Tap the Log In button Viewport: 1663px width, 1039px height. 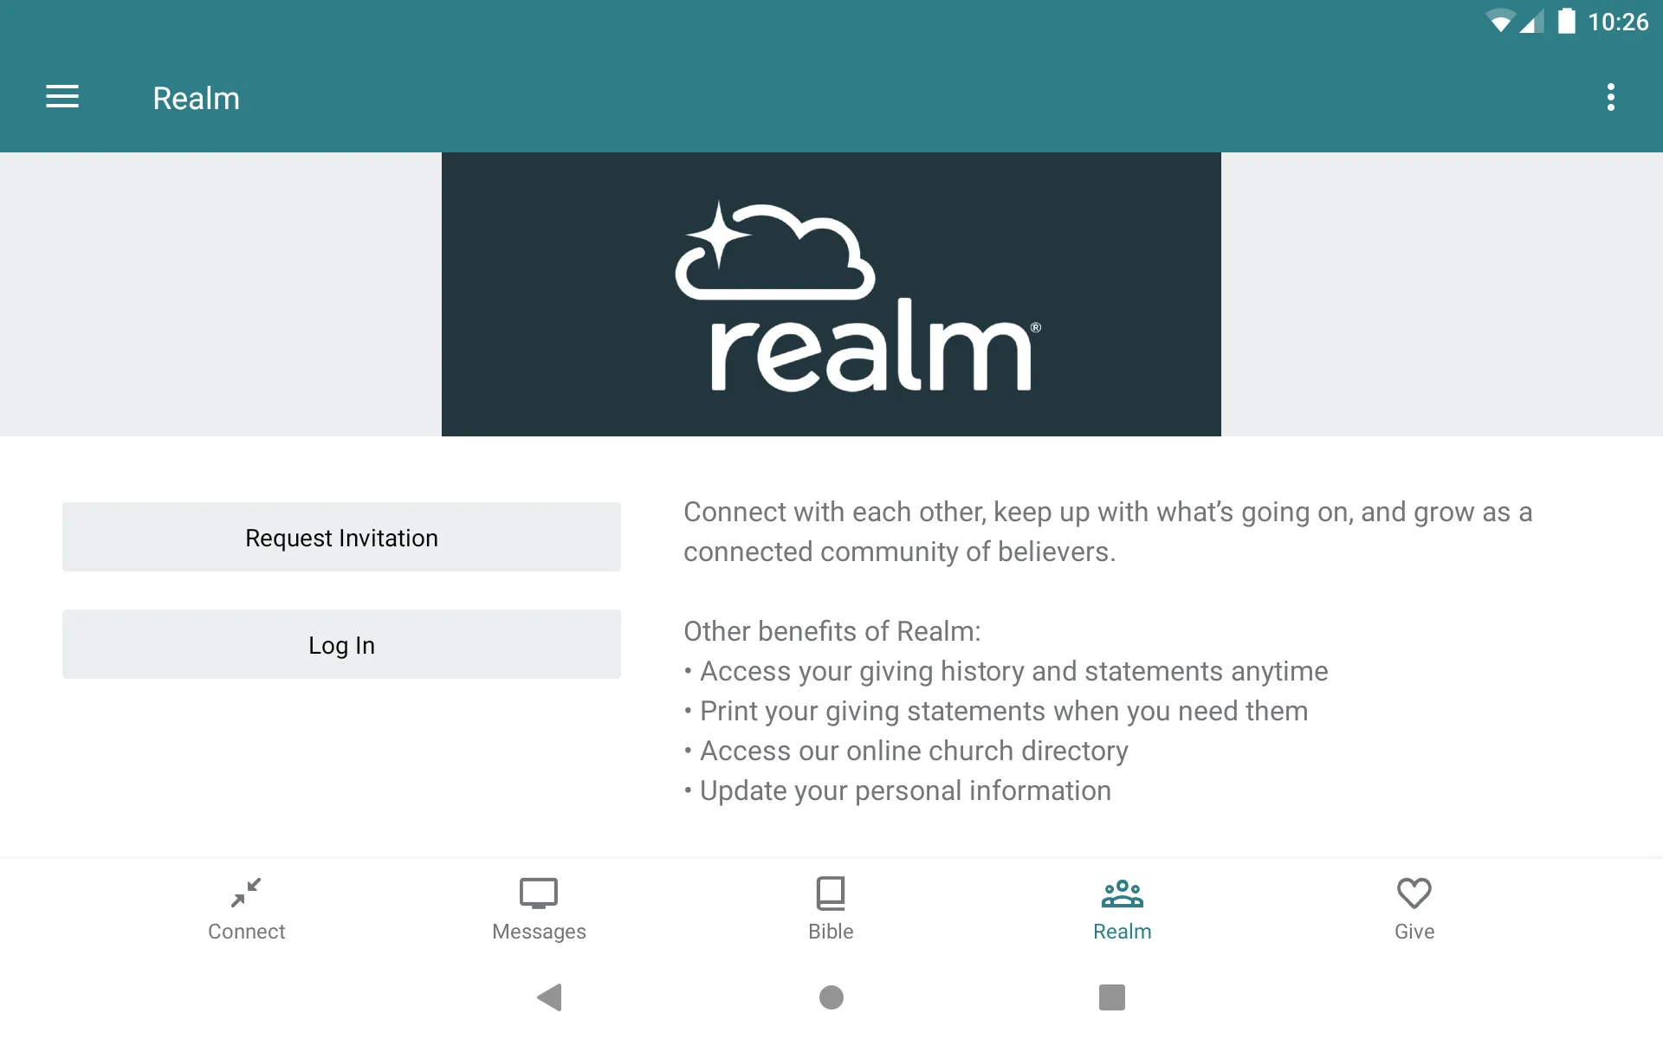pos(341,644)
